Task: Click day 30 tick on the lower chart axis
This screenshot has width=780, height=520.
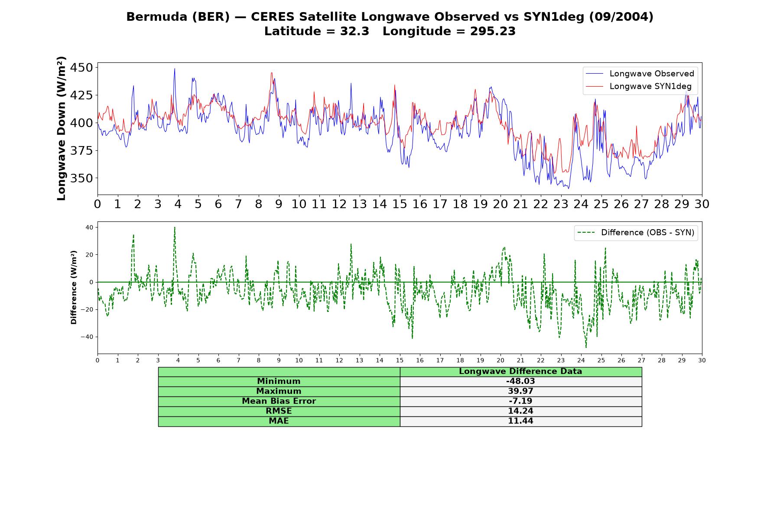Action: (x=702, y=360)
